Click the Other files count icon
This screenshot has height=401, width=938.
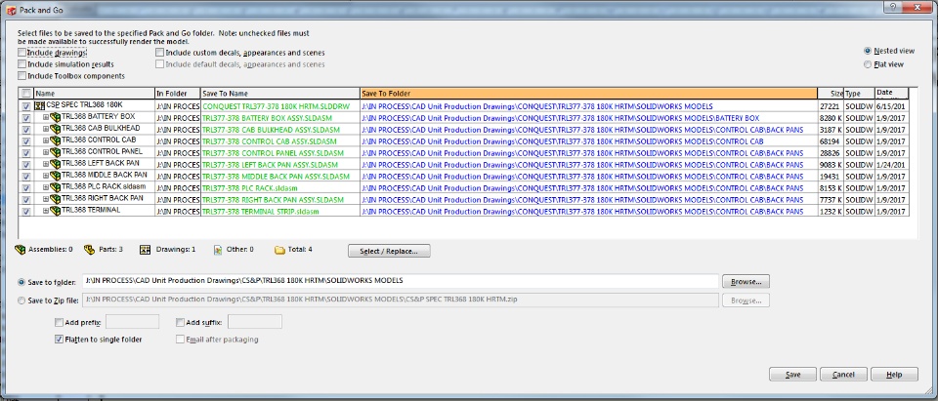tap(218, 250)
